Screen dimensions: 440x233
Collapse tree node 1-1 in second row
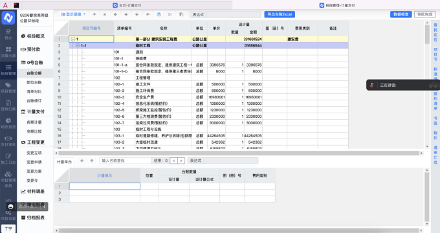pyautogui.click(x=78, y=45)
